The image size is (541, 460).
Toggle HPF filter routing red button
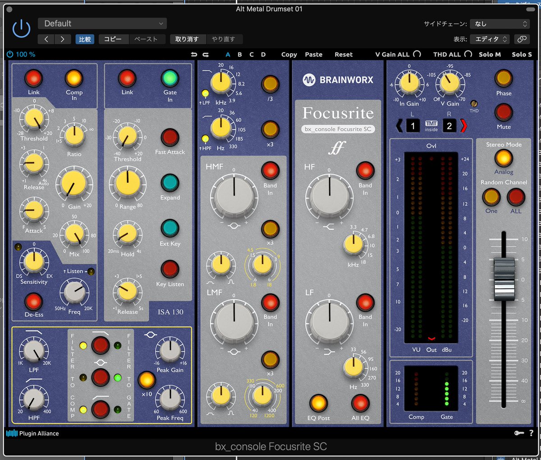[101, 409]
